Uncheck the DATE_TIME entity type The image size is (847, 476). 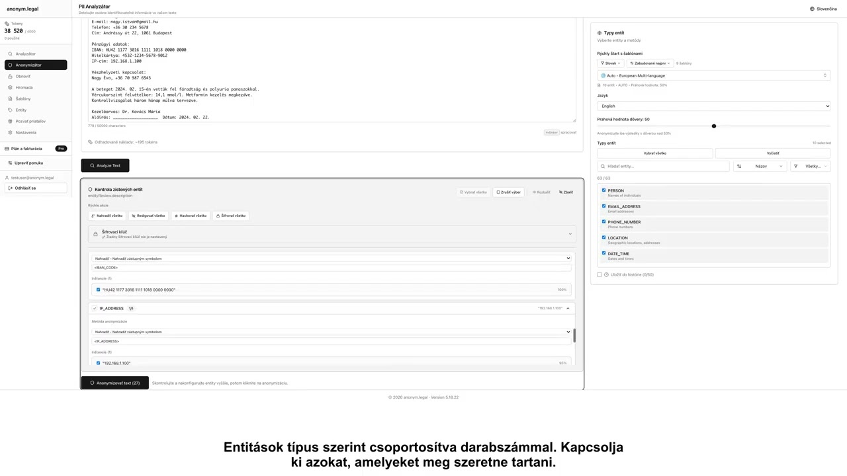(603, 253)
